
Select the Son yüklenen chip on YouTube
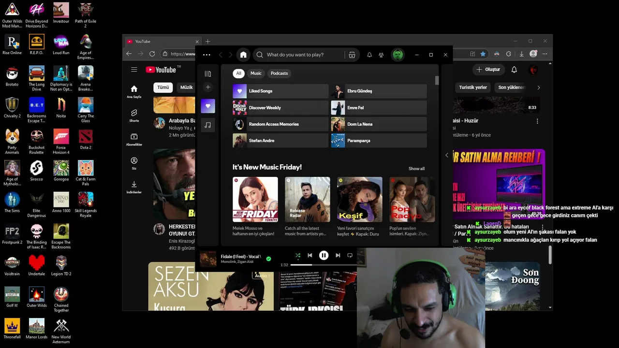click(x=512, y=87)
